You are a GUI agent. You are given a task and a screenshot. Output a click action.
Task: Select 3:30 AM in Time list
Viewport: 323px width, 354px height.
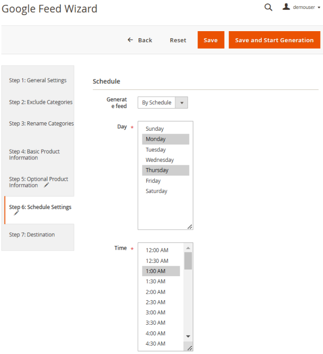pos(161,323)
